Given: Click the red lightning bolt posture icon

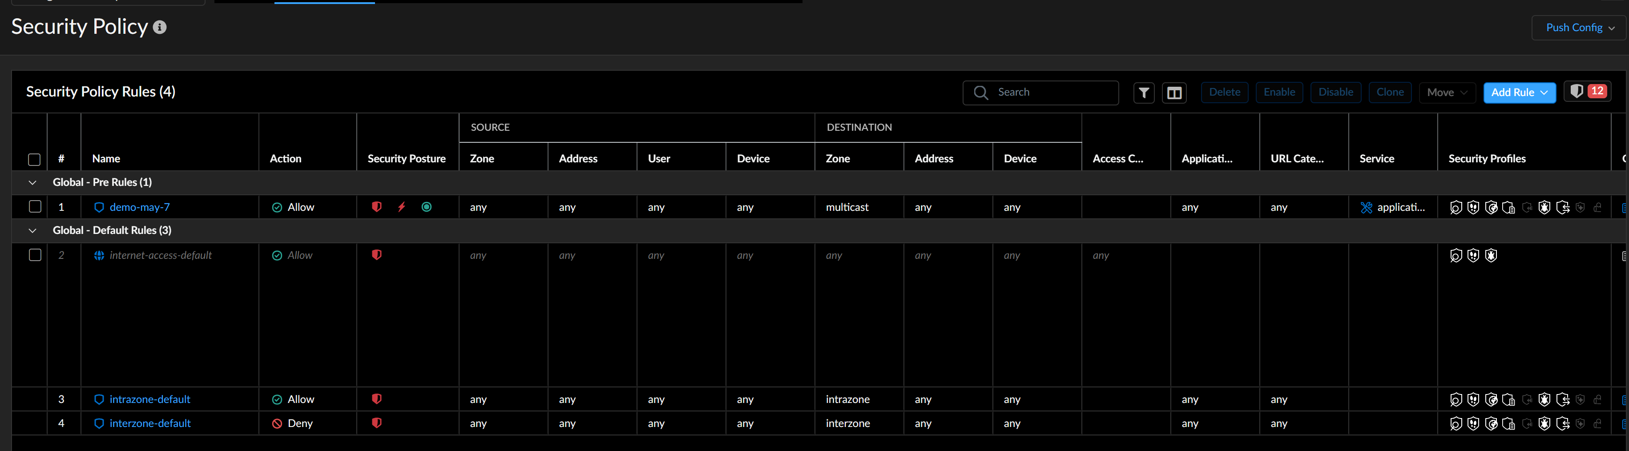Looking at the screenshot, I should 402,207.
